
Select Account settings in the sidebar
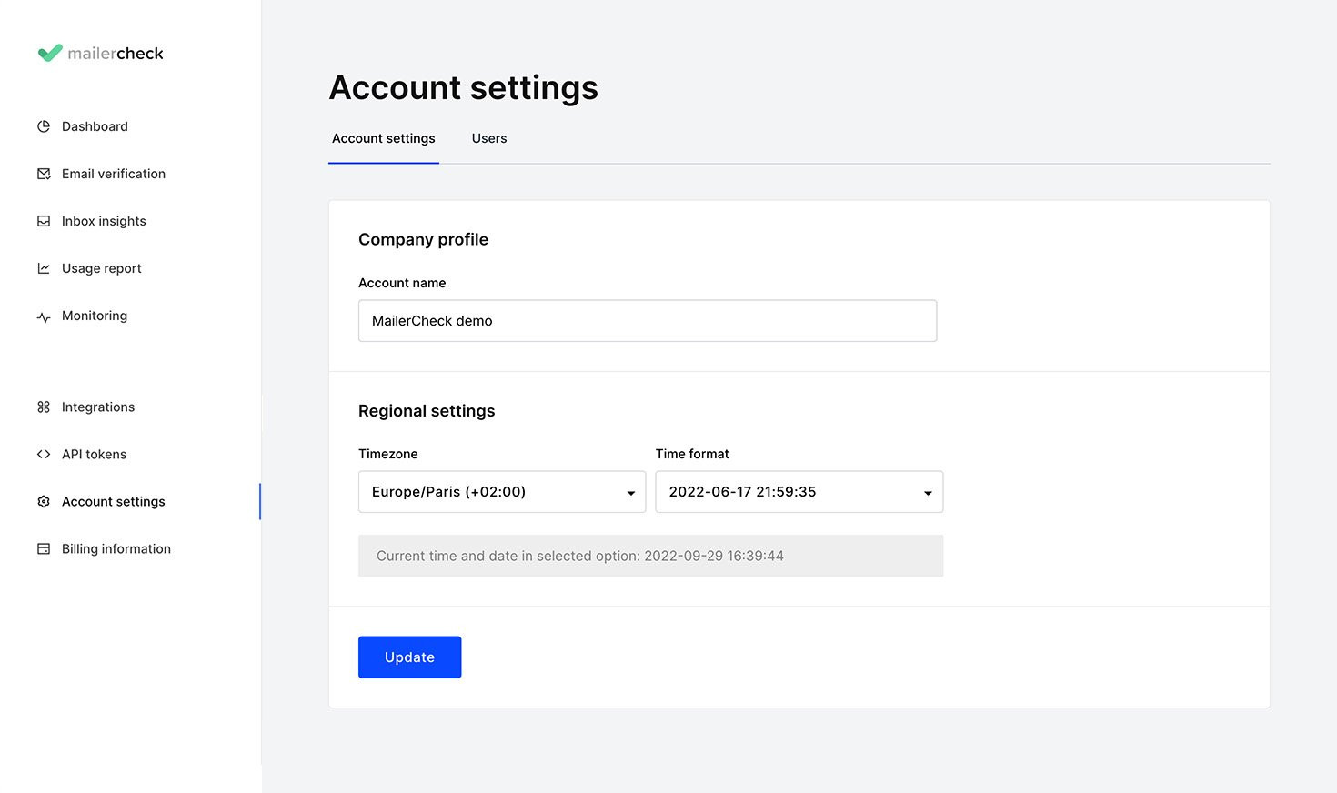[114, 502]
